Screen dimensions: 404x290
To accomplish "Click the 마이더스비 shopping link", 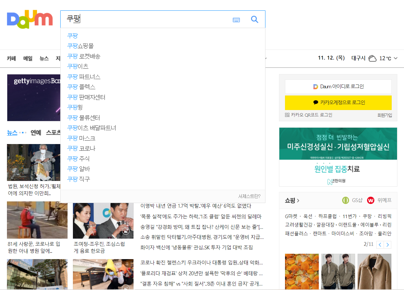I will click(343, 234).
